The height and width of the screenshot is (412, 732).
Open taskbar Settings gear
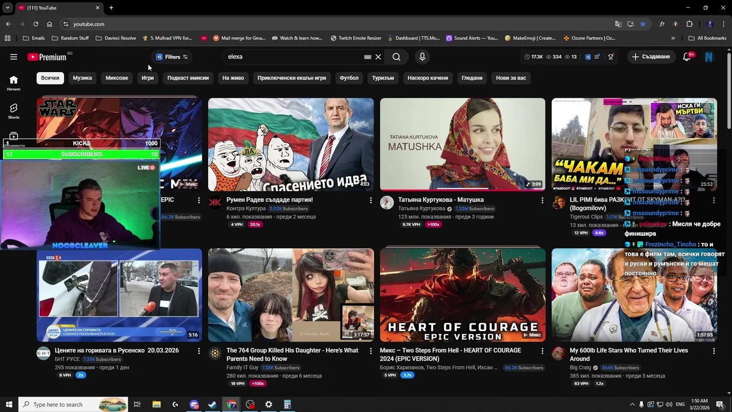click(268, 405)
